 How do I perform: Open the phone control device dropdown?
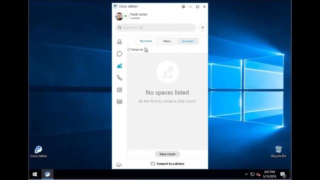[x=119, y=164]
